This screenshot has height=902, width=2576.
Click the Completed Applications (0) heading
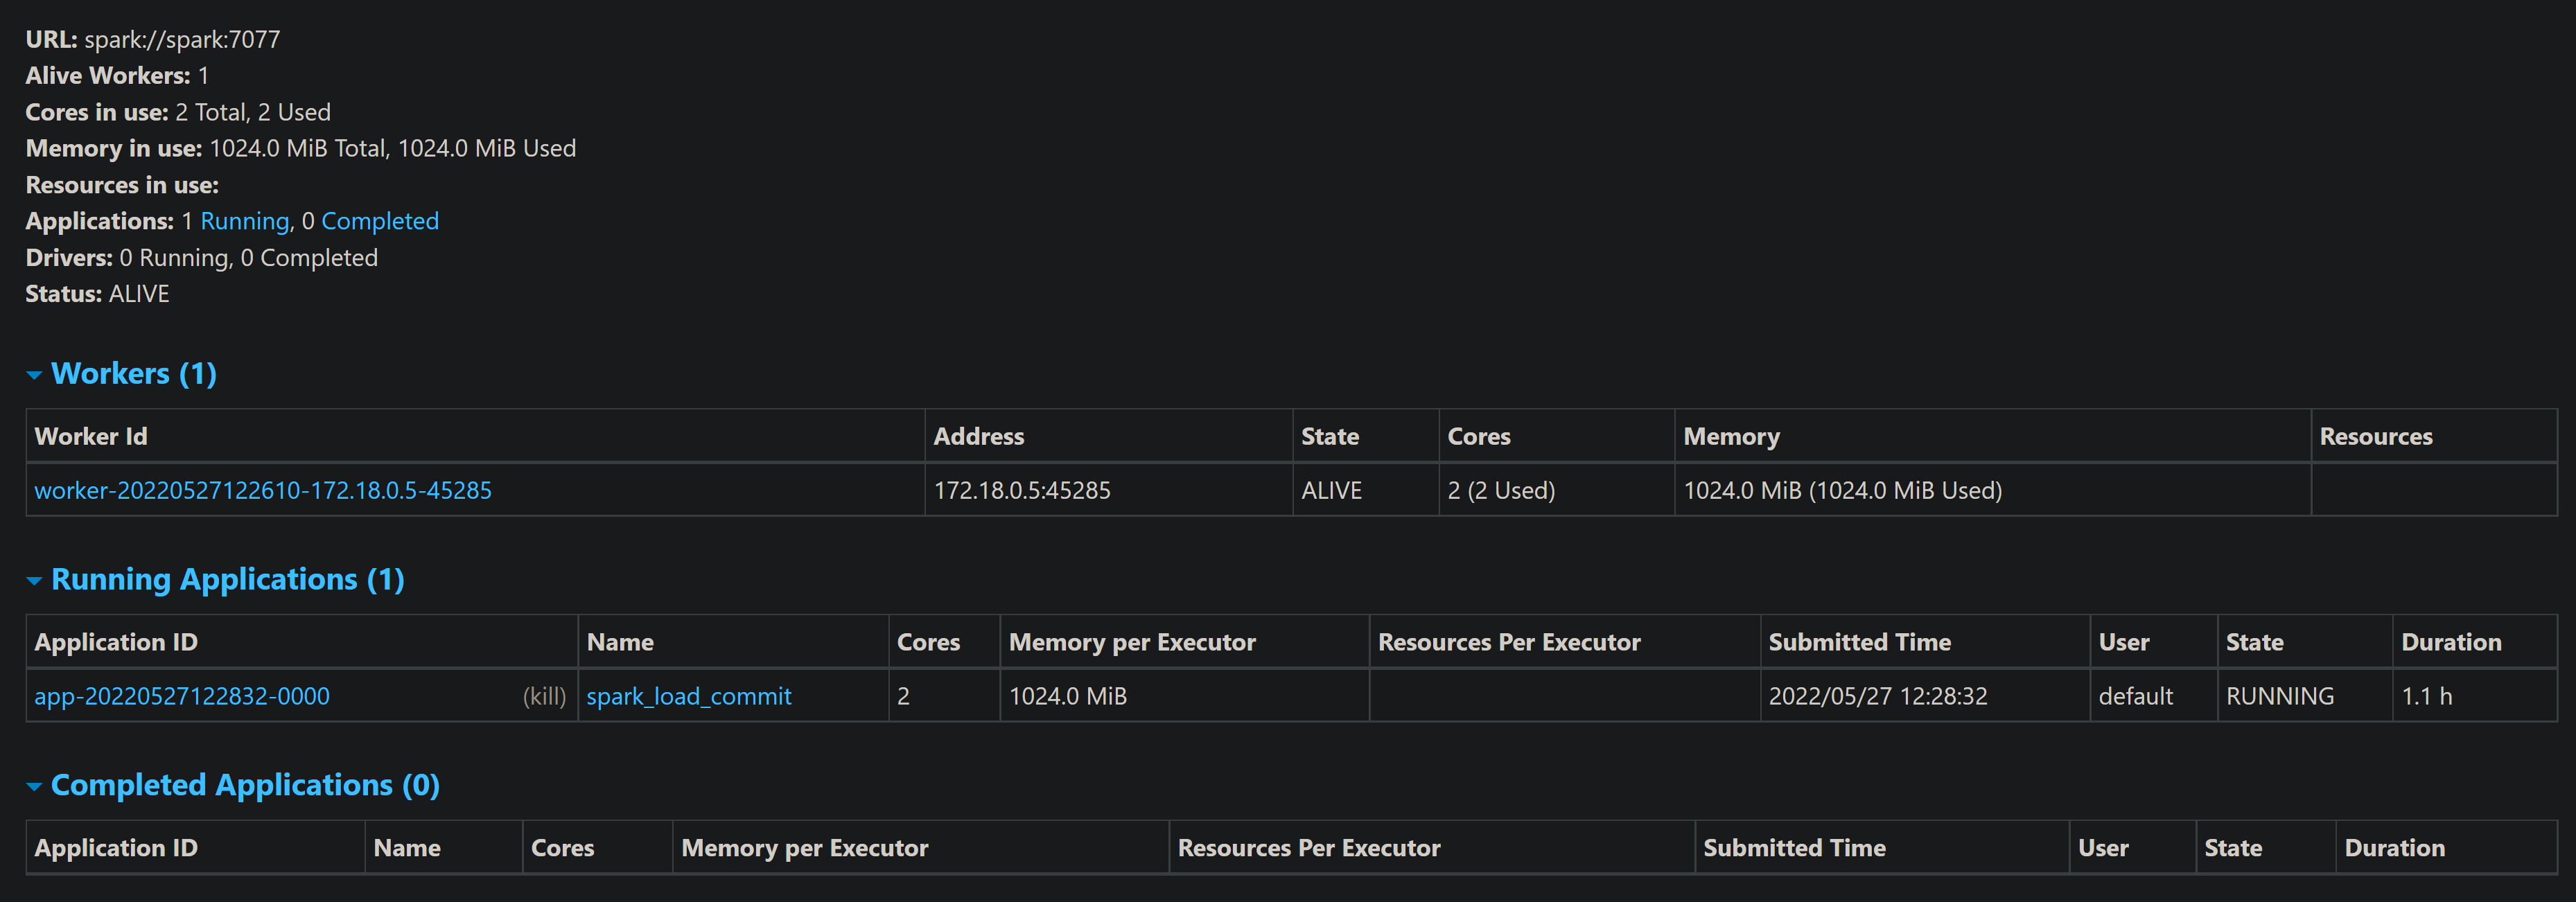(x=245, y=786)
